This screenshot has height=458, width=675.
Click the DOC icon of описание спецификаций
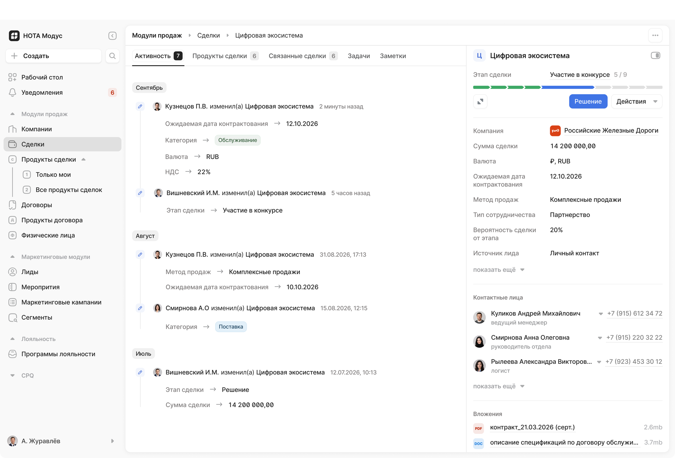478,443
